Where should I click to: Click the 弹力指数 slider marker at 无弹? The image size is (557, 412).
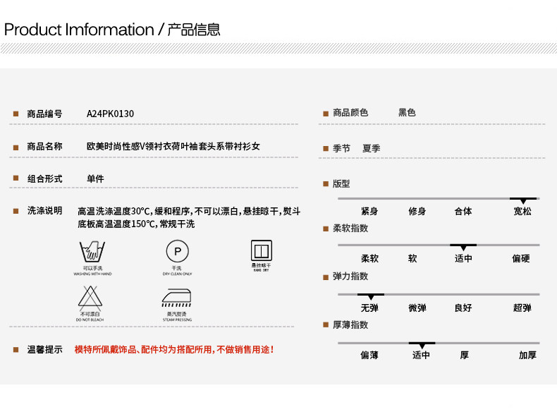(x=370, y=296)
